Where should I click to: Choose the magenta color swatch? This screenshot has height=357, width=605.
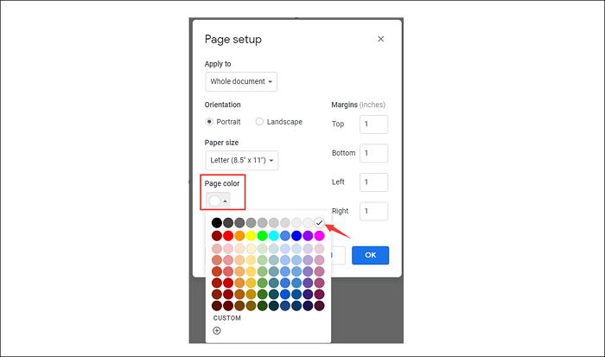tap(319, 235)
